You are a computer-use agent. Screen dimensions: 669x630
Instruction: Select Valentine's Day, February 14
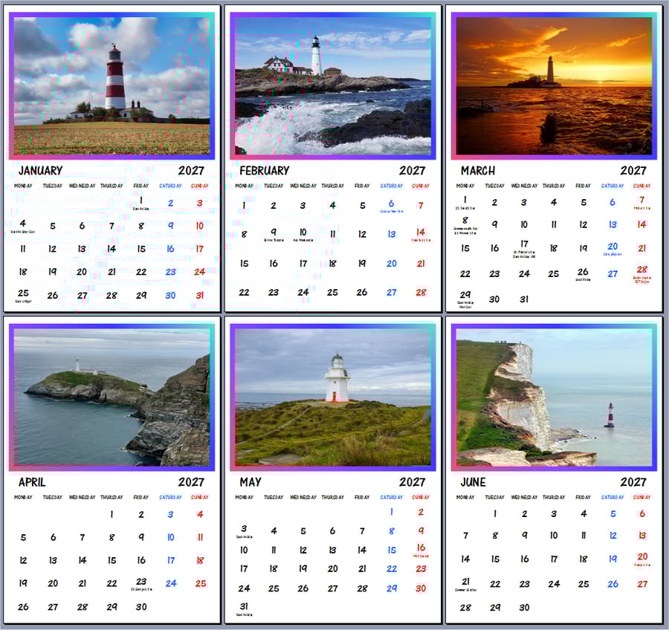coord(421,234)
